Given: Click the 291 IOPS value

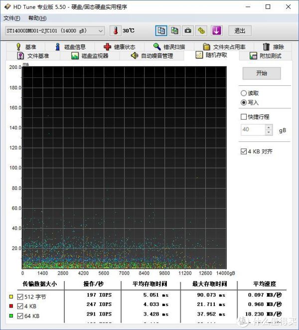Looking at the screenshot, I should coord(99,314).
